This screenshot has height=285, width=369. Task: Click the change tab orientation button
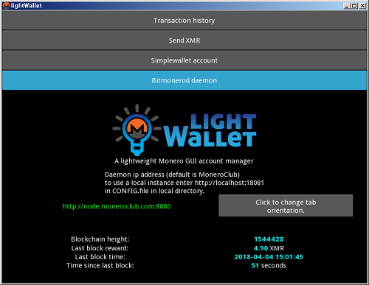pyautogui.click(x=286, y=205)
